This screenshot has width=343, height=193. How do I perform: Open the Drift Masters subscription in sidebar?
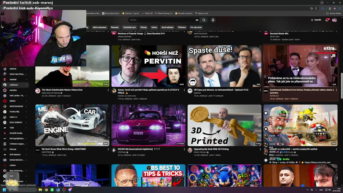(15, 155)
